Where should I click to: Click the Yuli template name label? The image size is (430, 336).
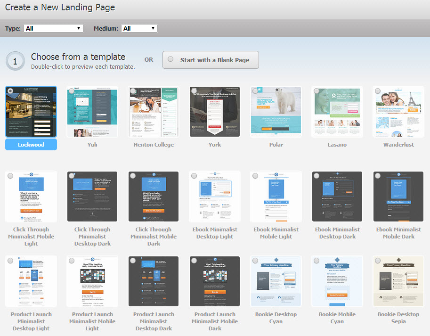92,145
